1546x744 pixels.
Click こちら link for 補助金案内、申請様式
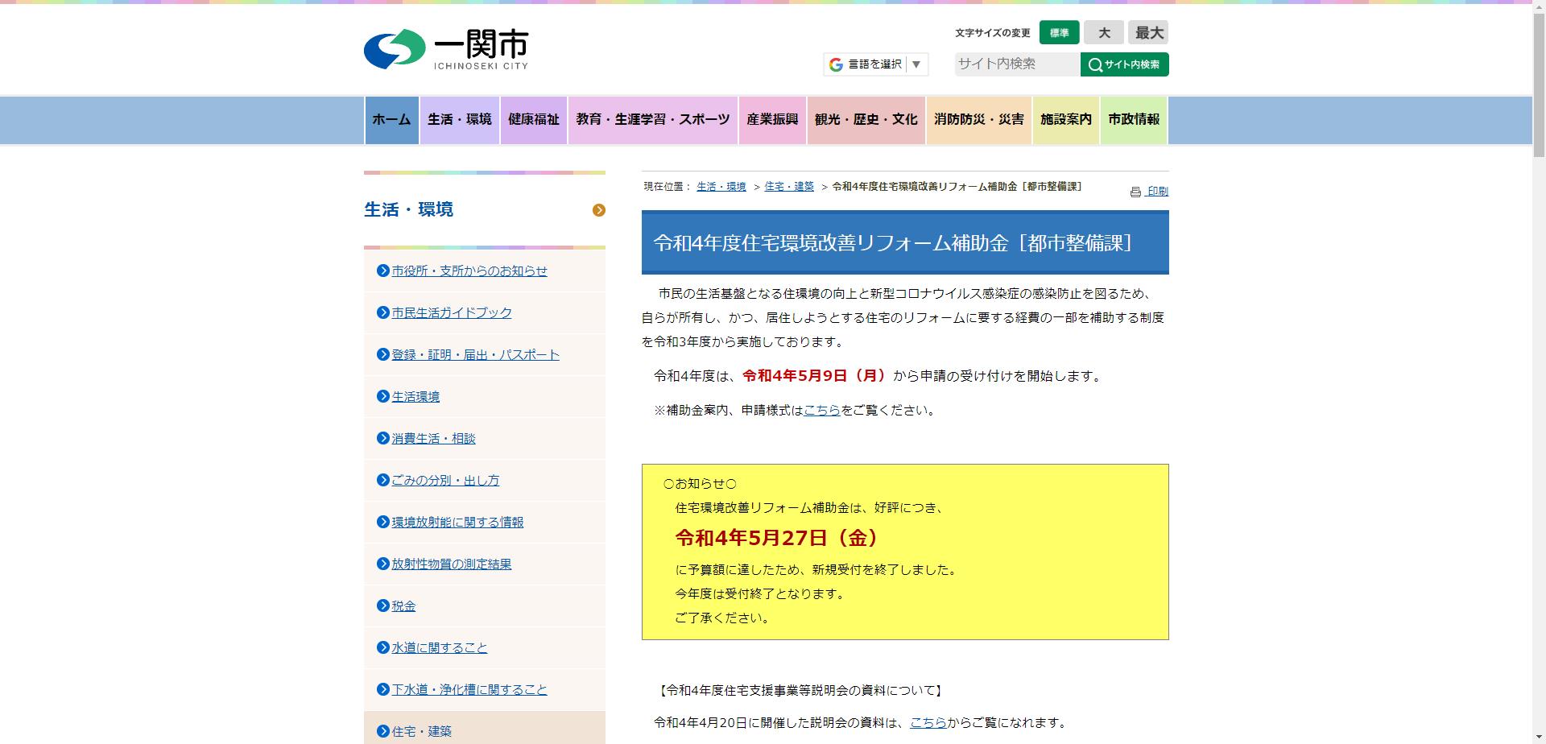pos(822,410)
